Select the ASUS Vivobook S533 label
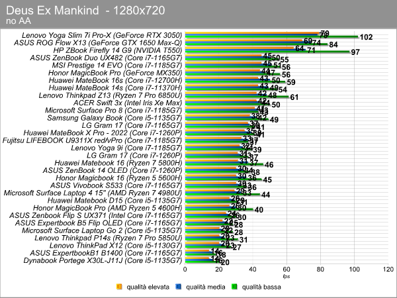397x298 pixels. 116,185
